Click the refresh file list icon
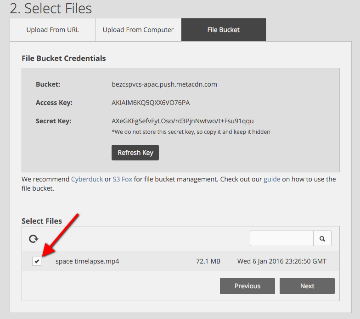 coord(34,239)
